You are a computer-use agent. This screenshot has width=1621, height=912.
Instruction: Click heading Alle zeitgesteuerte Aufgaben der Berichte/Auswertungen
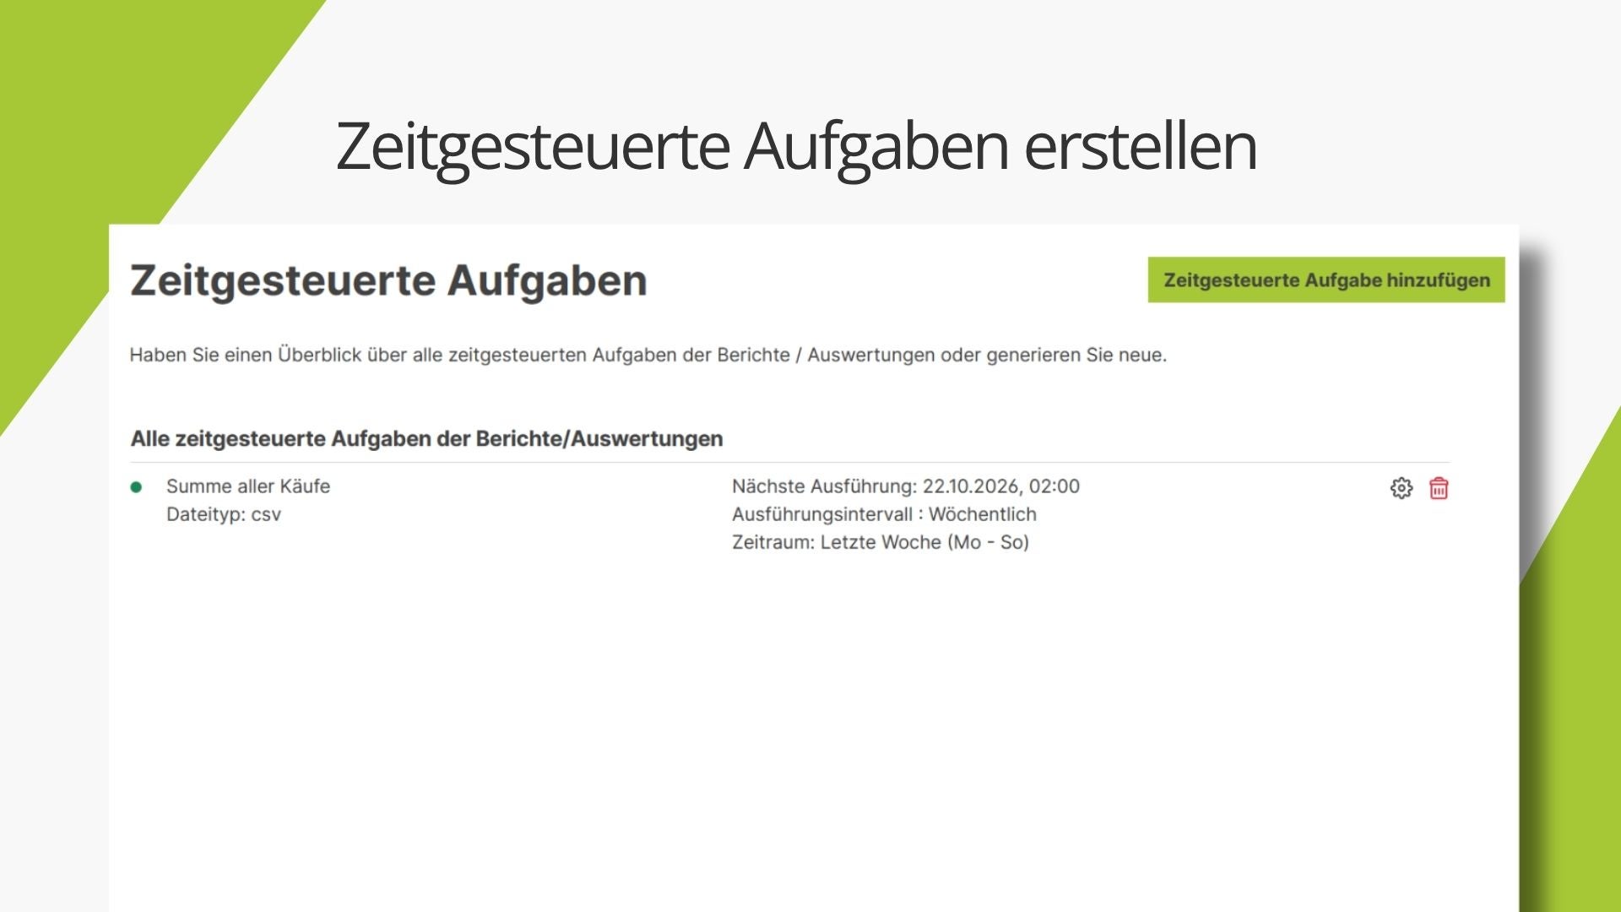point(427,439)
